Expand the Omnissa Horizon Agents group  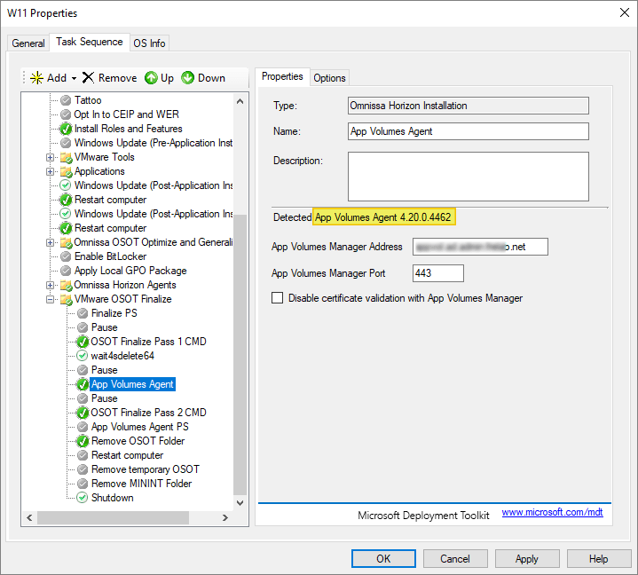[x=51, y=285]
